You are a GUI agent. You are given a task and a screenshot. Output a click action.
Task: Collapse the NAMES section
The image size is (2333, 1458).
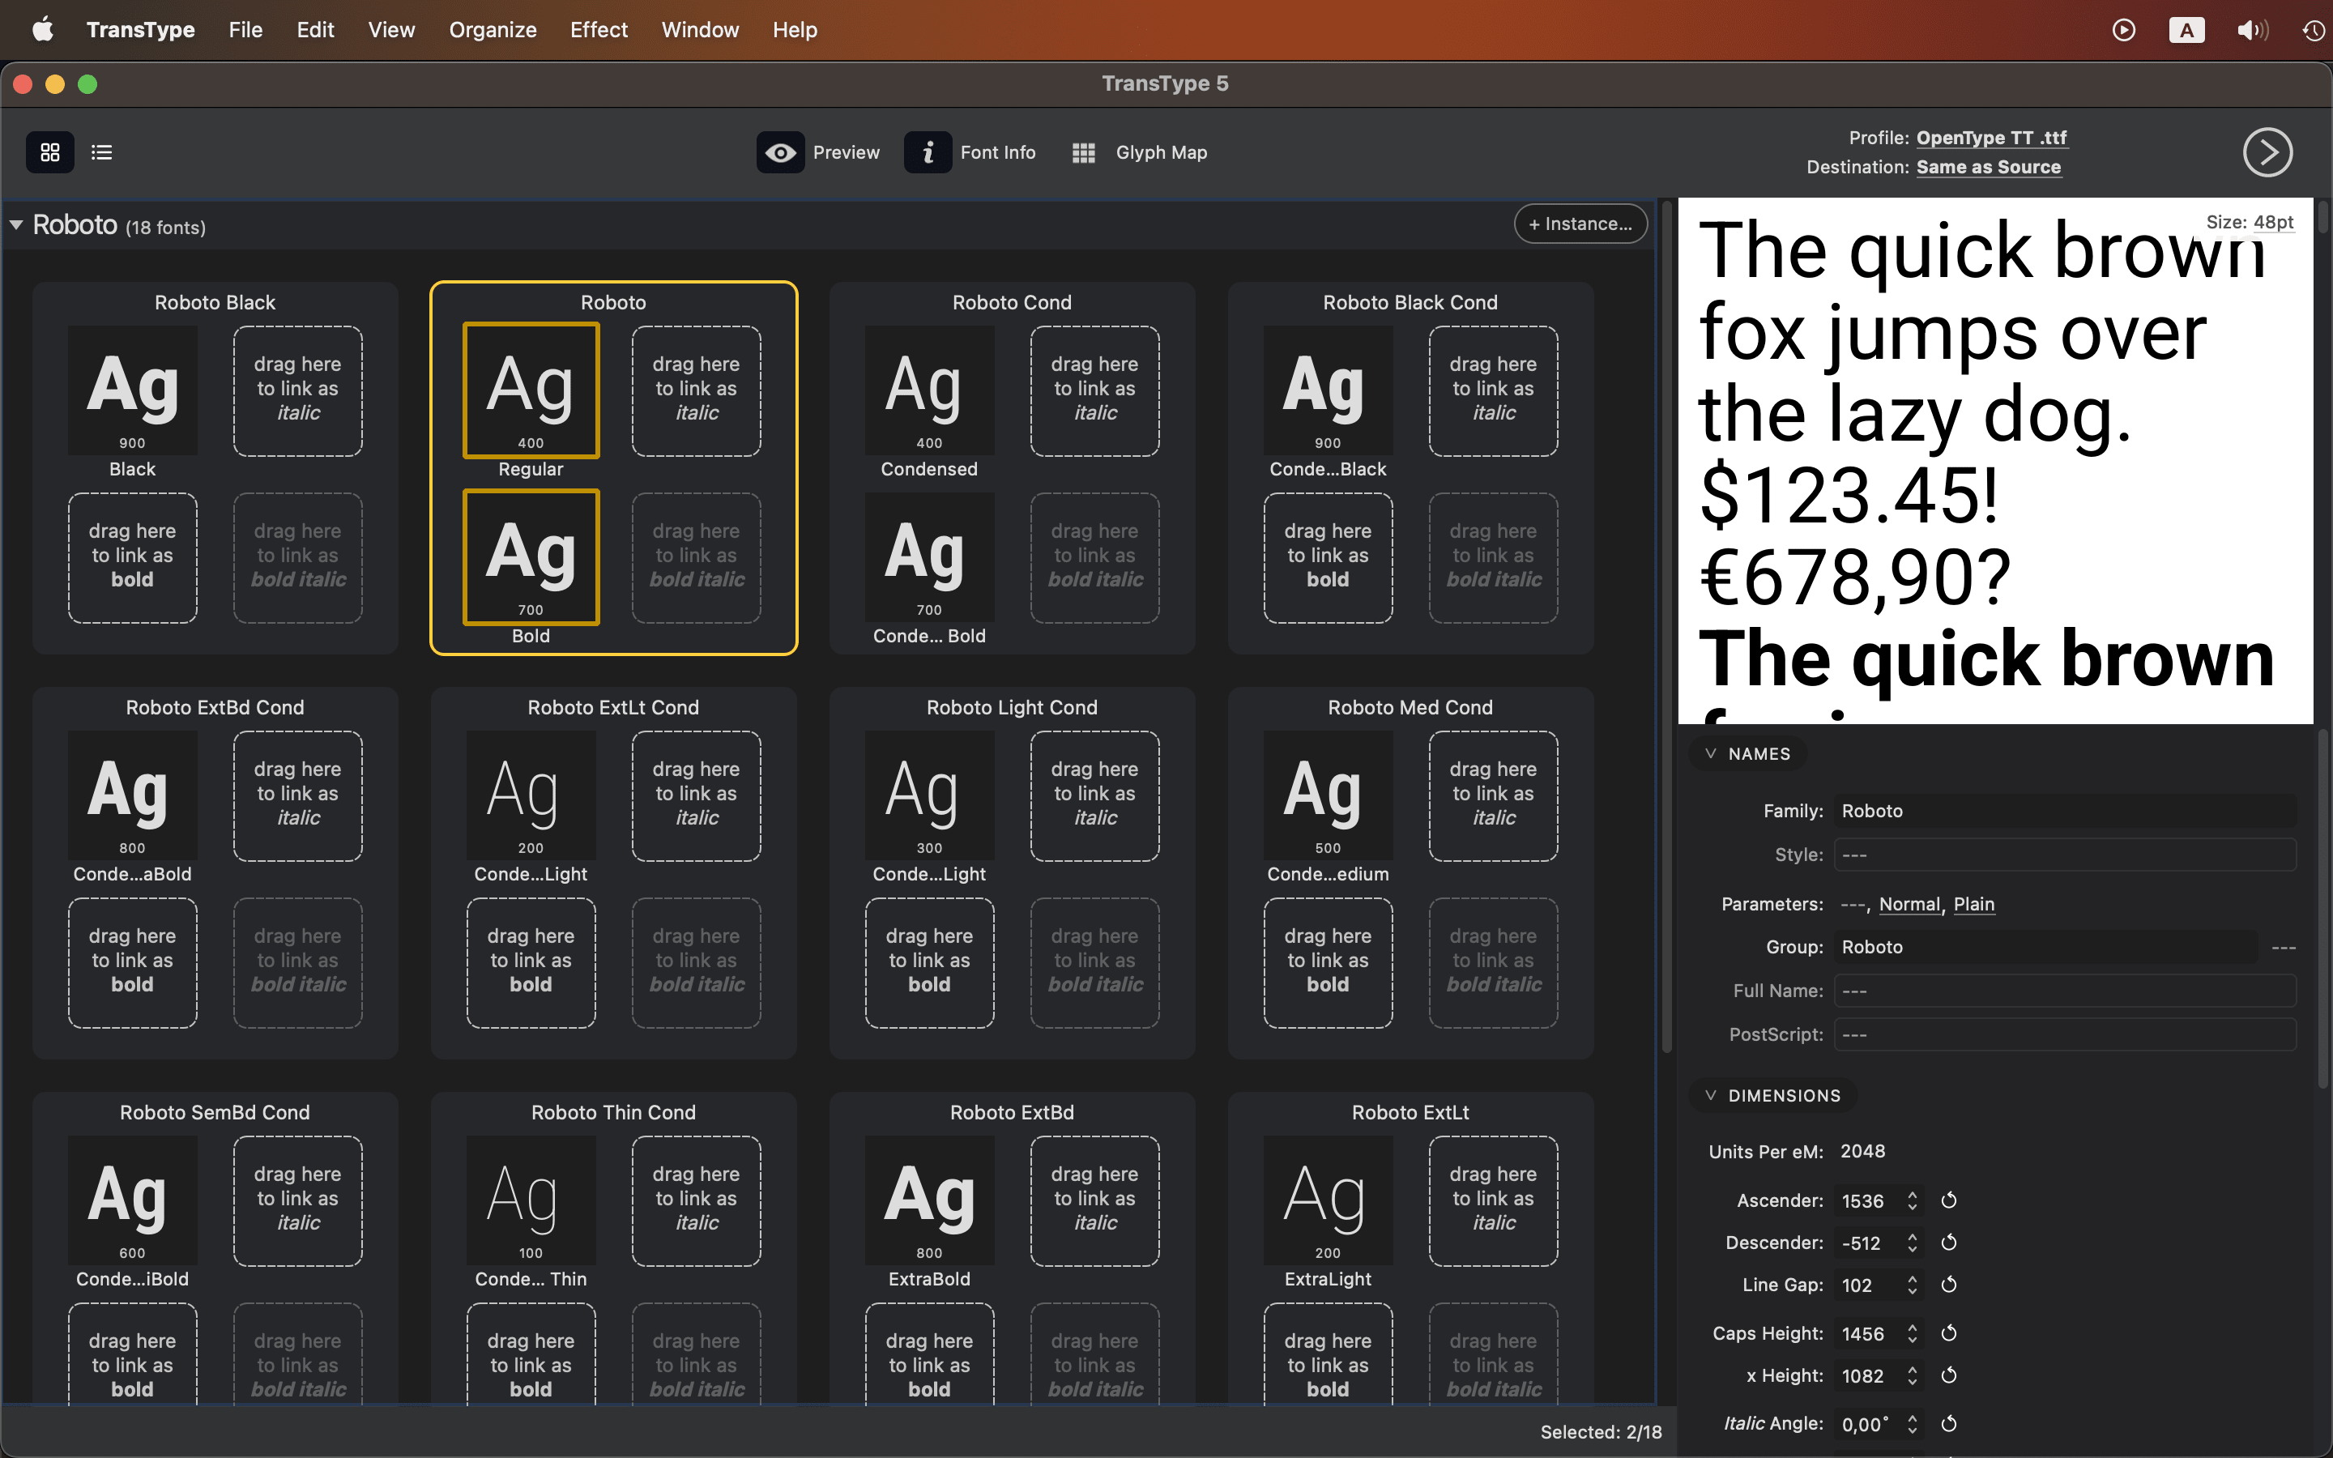coord(1711,754)
